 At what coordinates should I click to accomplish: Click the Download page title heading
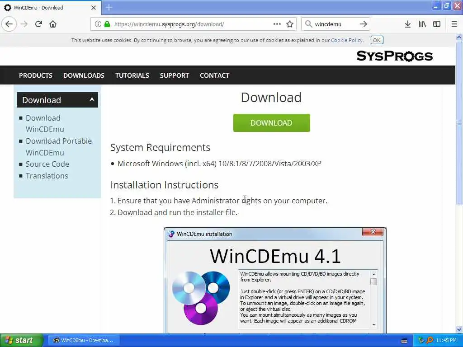[271, 98]
